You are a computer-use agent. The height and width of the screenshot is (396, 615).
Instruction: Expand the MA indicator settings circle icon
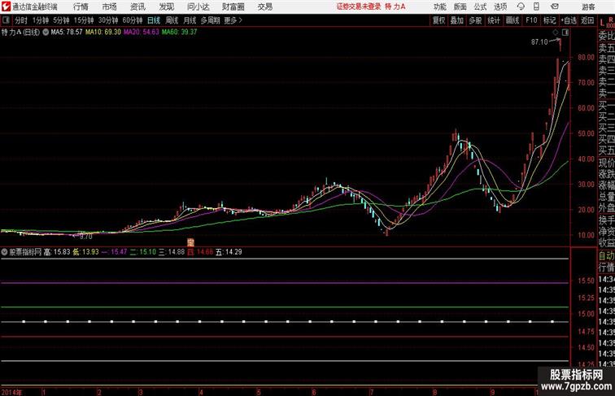[x=46, y=33]
